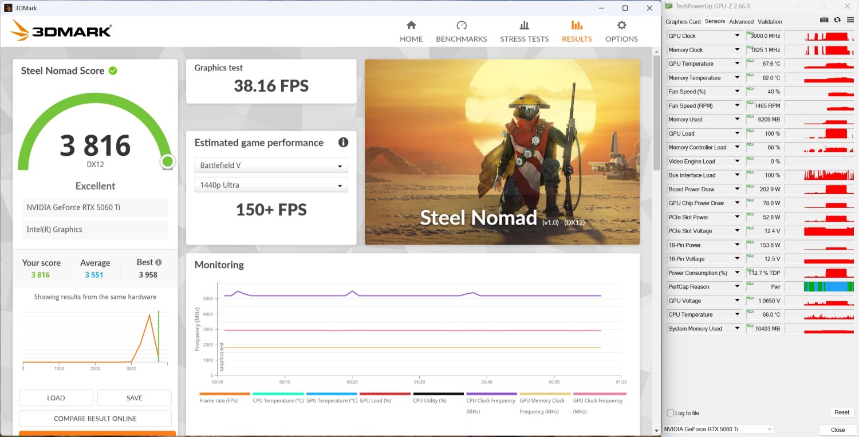Select the RESULTS tab
Image resolution: width=859 pixels, height=437 pixels.
577,32
